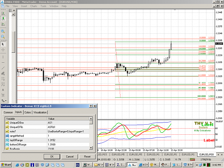Select the diagonal trendline tool
The image size is (224, 168).
[3, 68]
